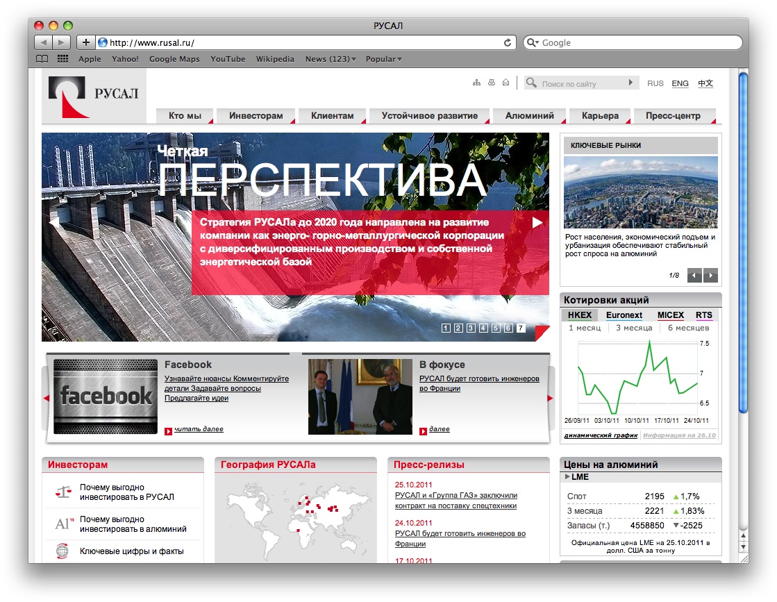Open the 'Клиентам' menu

[x=332, y=115]
